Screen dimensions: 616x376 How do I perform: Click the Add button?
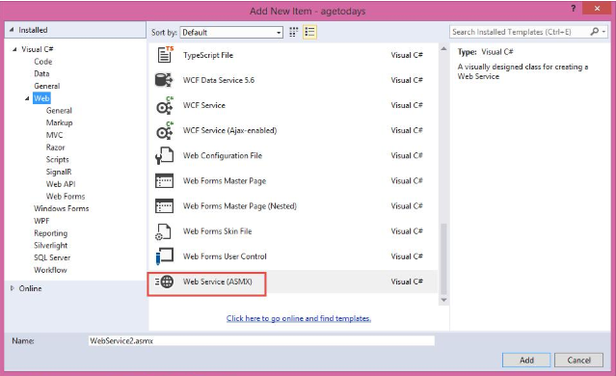tap(526, 360)
